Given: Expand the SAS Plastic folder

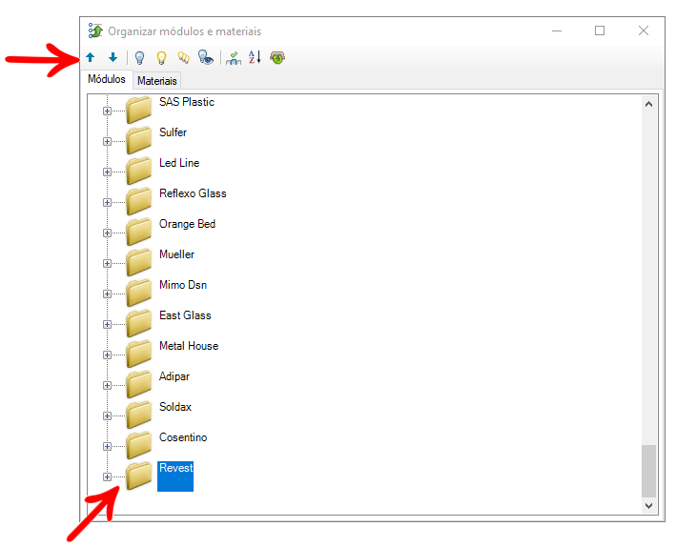Looking at the screenshot, I should (108, 111).
